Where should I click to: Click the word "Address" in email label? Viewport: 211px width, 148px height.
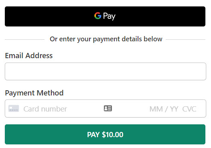[x=39, y=56]
